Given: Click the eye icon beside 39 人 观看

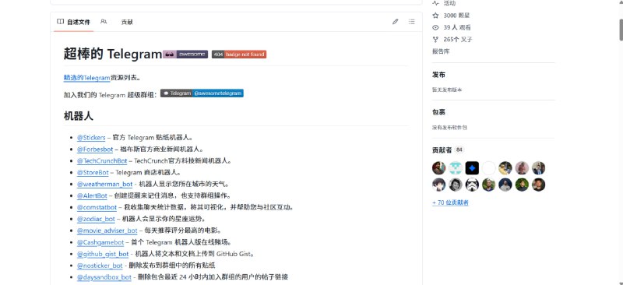Looking at the screenshot, I should (x=436, y=27).
